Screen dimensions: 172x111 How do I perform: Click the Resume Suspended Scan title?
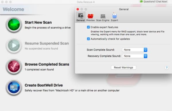point(47,43)
